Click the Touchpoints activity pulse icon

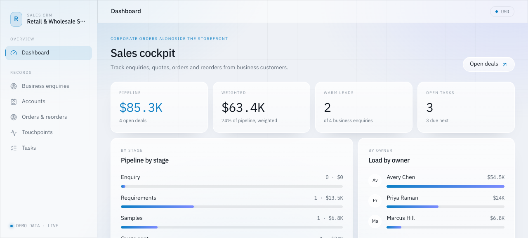(x=14, y=132)
